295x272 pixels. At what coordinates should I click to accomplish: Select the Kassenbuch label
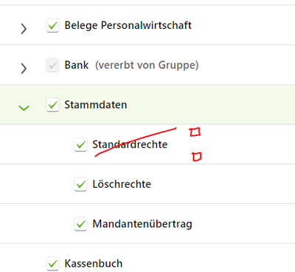(x=94, y=264)
